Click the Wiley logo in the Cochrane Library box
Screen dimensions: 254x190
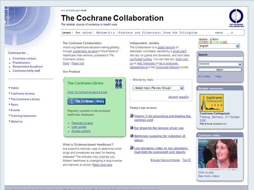coord(118,84)
